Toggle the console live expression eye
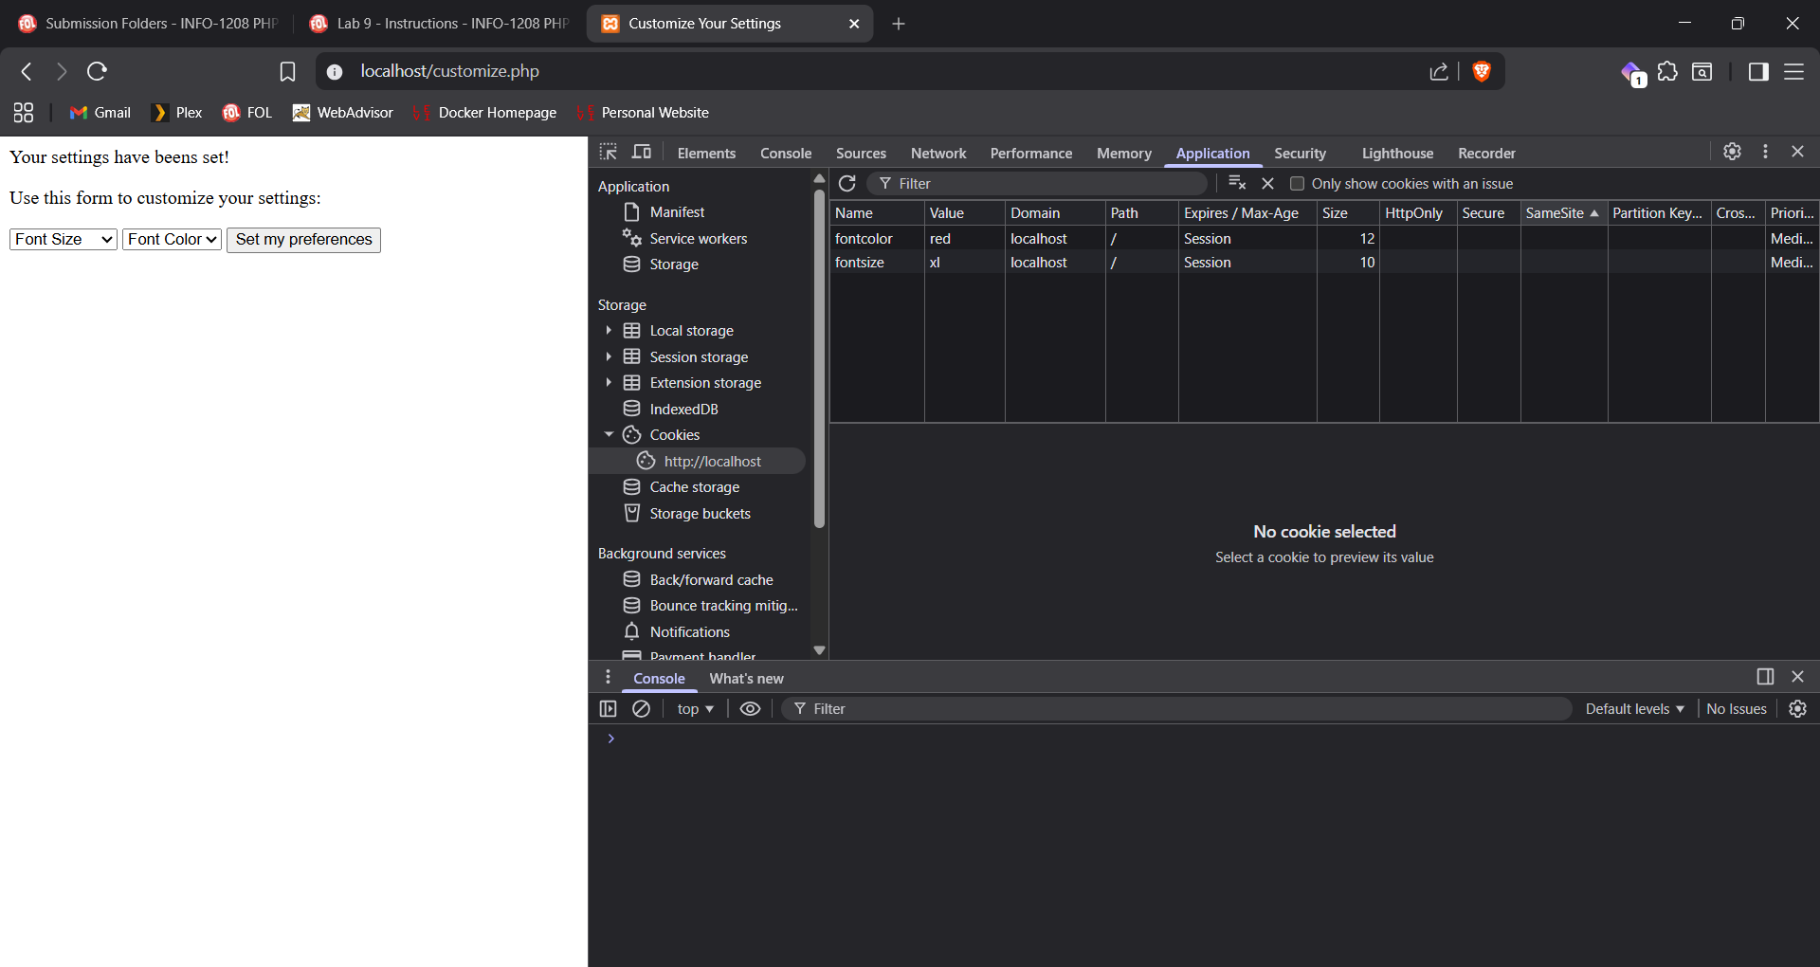This screenshot has height=967, width=1820. coord(750,709)
